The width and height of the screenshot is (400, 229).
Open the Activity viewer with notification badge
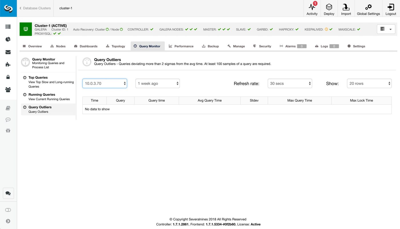pos(312,8)
